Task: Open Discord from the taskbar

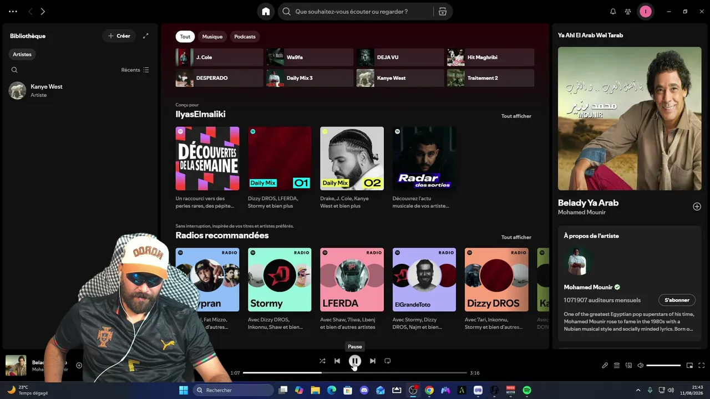Action: coord(364,390)
